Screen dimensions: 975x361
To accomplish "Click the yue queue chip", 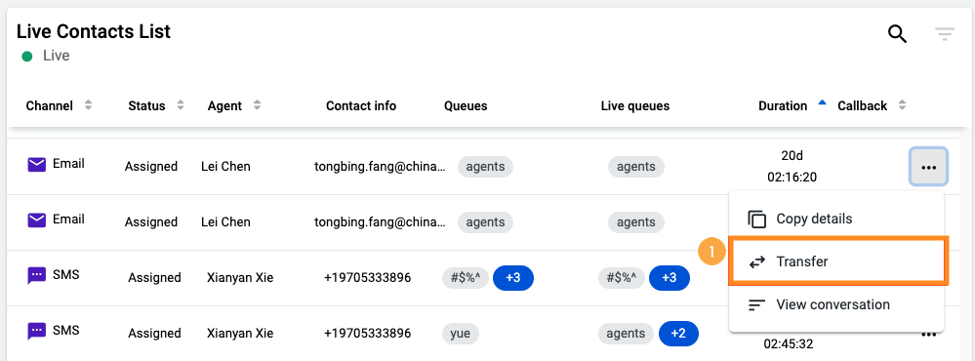I will click(460, 334).
